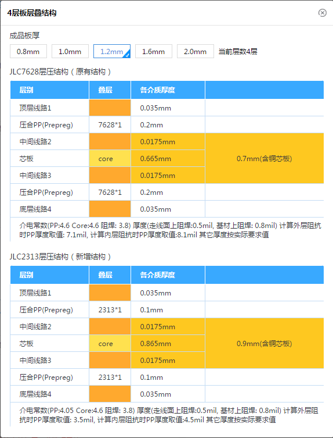Click the yellow core cell in JLC7628 table
333x438 pixels.
point(110,158)
